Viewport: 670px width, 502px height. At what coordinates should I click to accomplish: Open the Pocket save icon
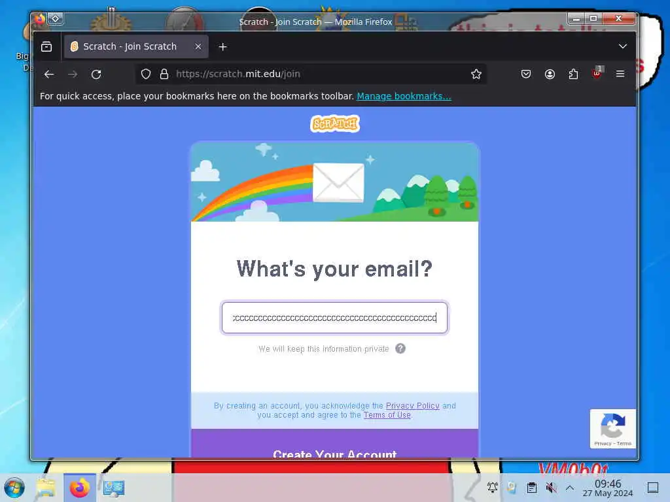(x=526, y=75)
